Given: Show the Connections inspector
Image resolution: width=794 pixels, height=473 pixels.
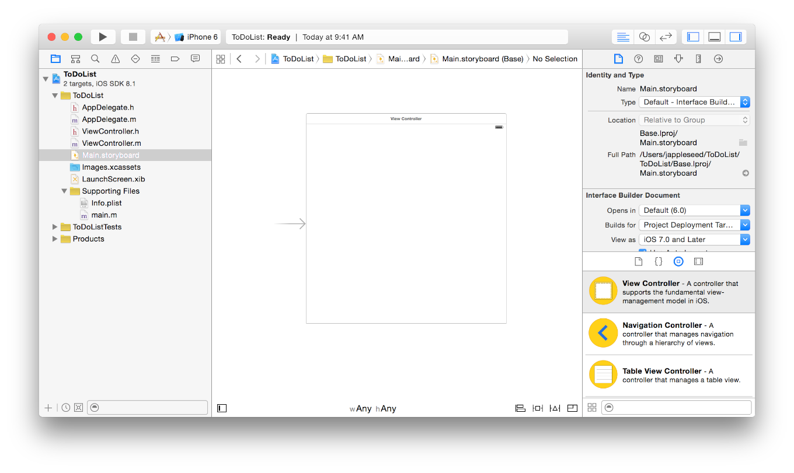Looking at the screenshot, I should click(718, 59).
